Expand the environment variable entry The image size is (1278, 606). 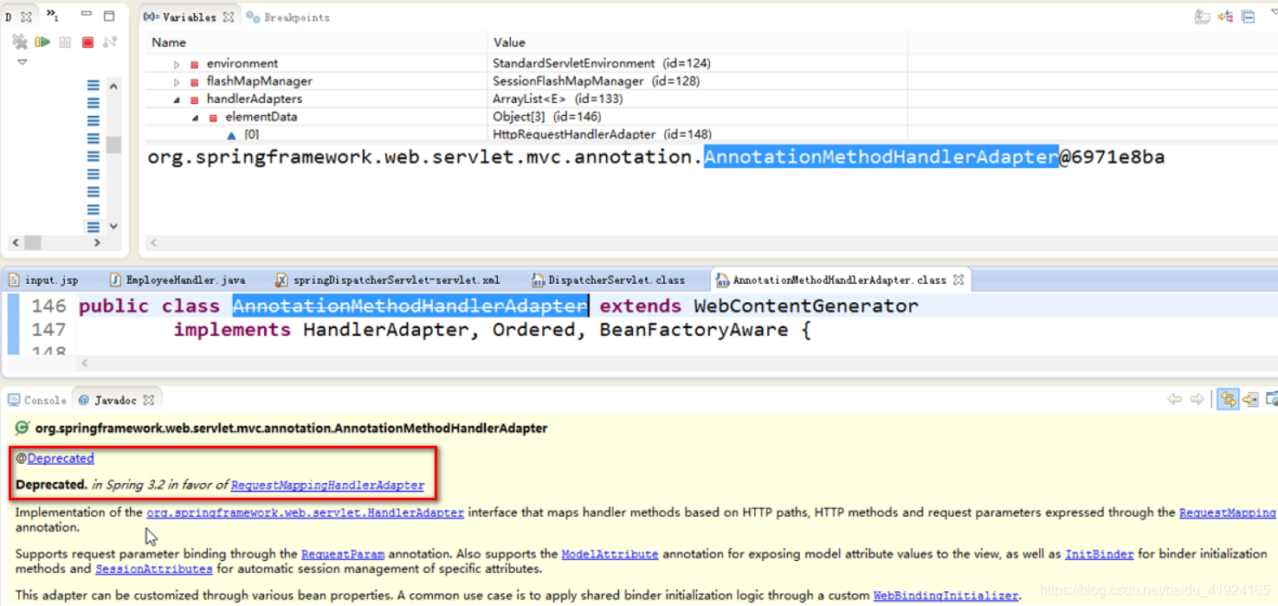[177, 63]
